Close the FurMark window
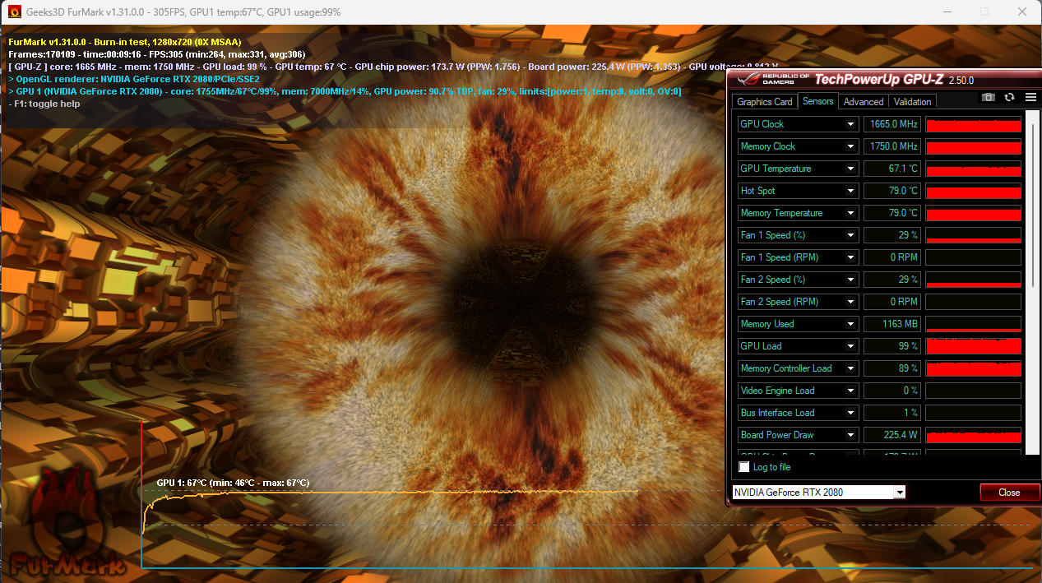Image resolution: width=1042 pixels, height=583 pixels. tap(1022, 12)
